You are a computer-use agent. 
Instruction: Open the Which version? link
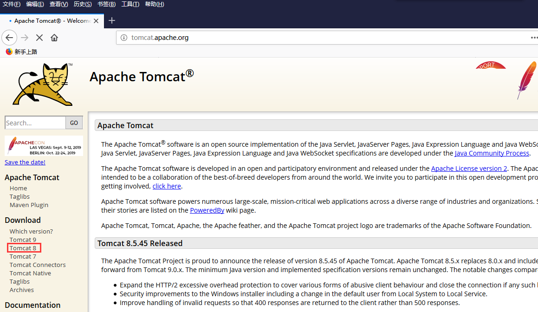click(31, 231)
